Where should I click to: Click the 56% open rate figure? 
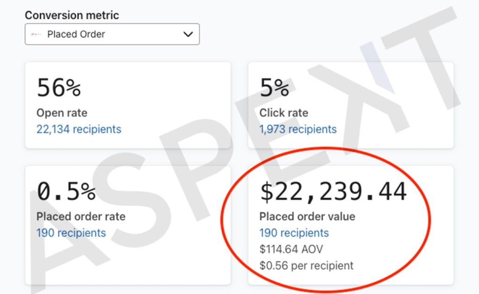(x=59, y=87)
